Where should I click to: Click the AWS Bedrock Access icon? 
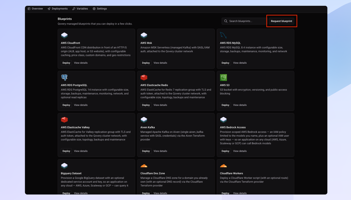223,120
